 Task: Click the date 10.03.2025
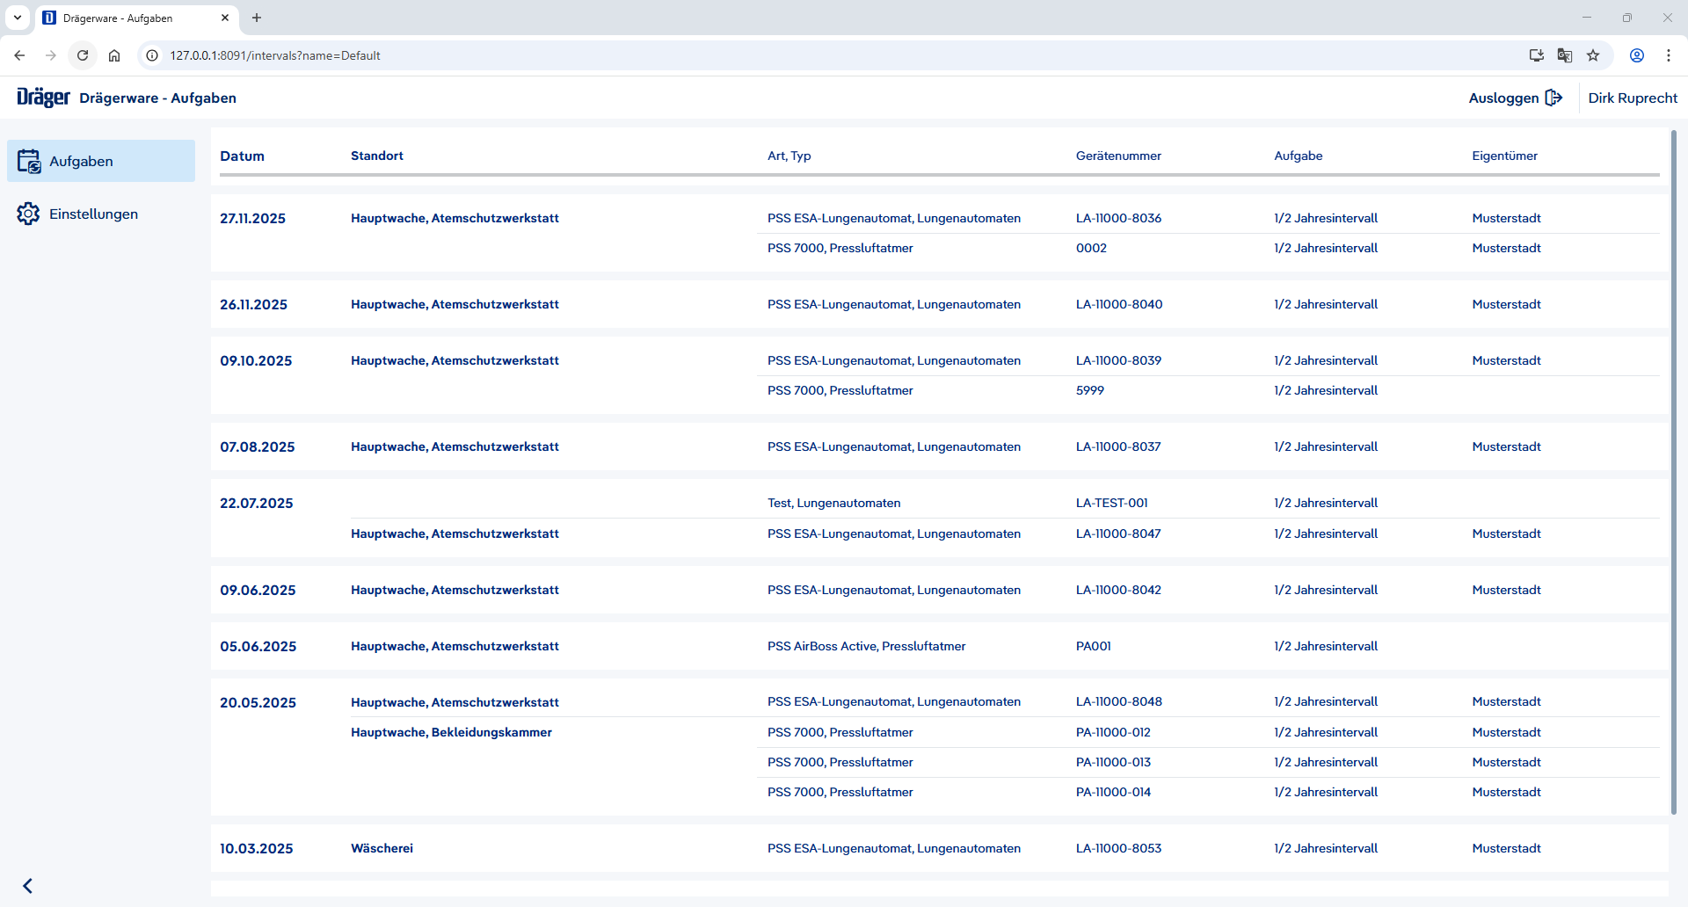257,848
